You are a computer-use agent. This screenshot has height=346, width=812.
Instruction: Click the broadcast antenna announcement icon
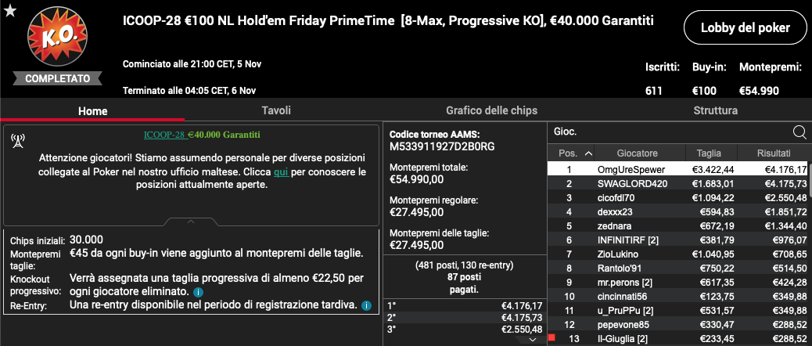point(18,140)
